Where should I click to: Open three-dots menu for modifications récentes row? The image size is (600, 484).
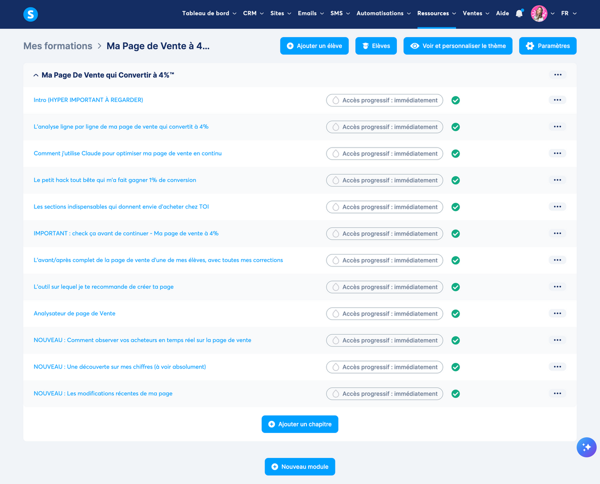(557, 393)
